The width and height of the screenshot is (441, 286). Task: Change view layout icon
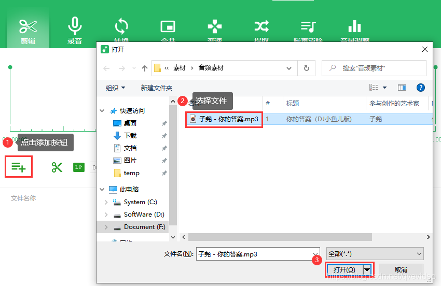(374, 88)
